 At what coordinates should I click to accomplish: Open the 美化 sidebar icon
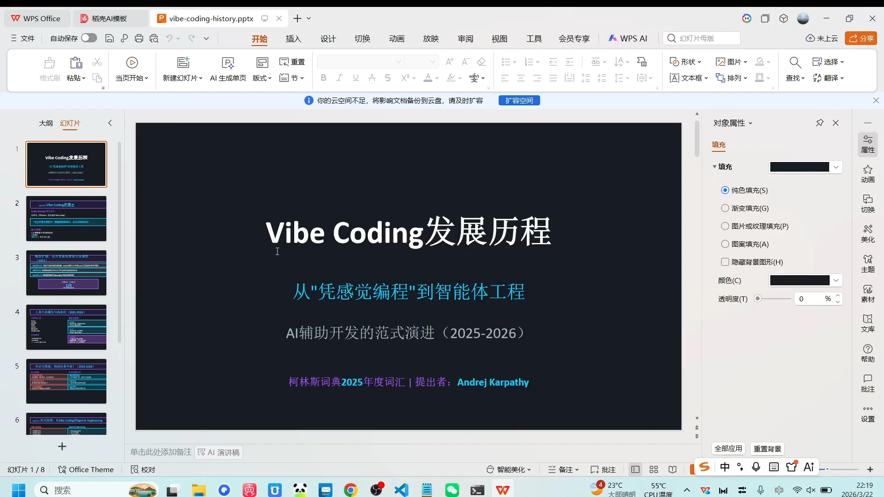[x=867, y=233]
